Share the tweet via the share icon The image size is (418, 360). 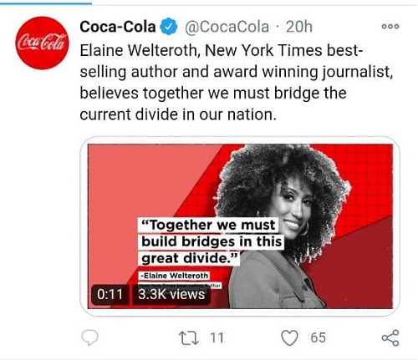pos(390,337)
